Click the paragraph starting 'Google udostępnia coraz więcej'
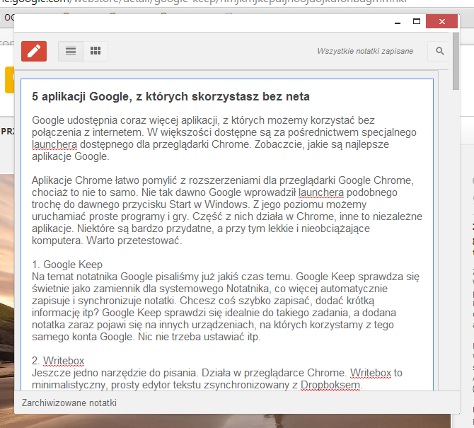The image size is (474, 428). point(224,138)
